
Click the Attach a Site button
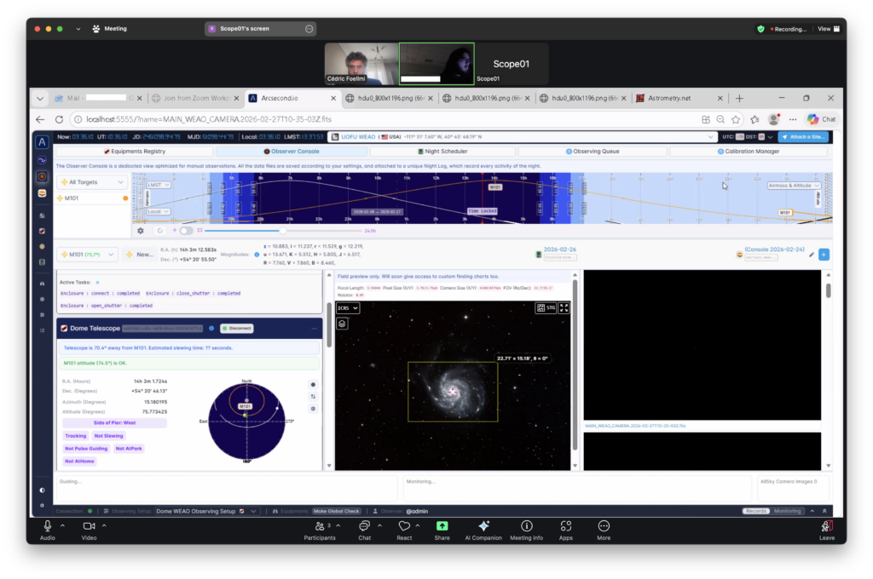(x=802, y=136)
